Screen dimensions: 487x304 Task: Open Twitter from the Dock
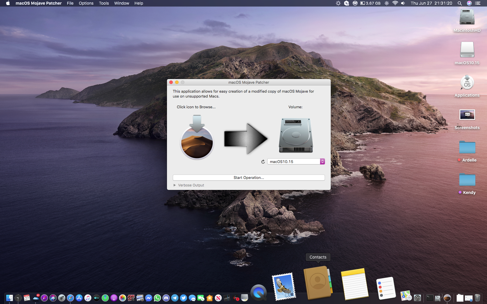click(183, 298)
